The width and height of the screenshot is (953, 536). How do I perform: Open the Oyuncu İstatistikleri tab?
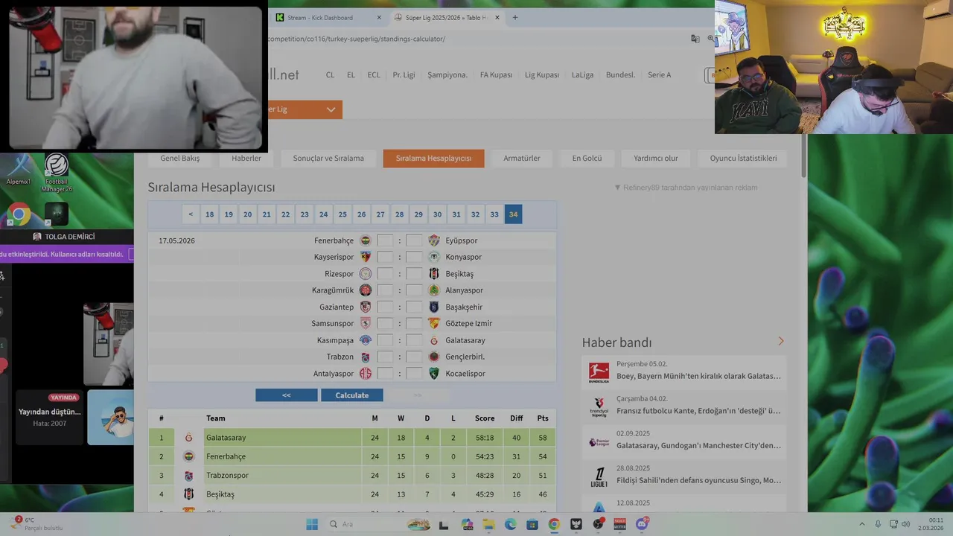click(x=743, y=158)
